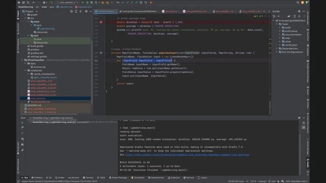The image size is (326, 183).
Task: Click the Rollback undo icon in top toolbar
Action: pos(146,3)
